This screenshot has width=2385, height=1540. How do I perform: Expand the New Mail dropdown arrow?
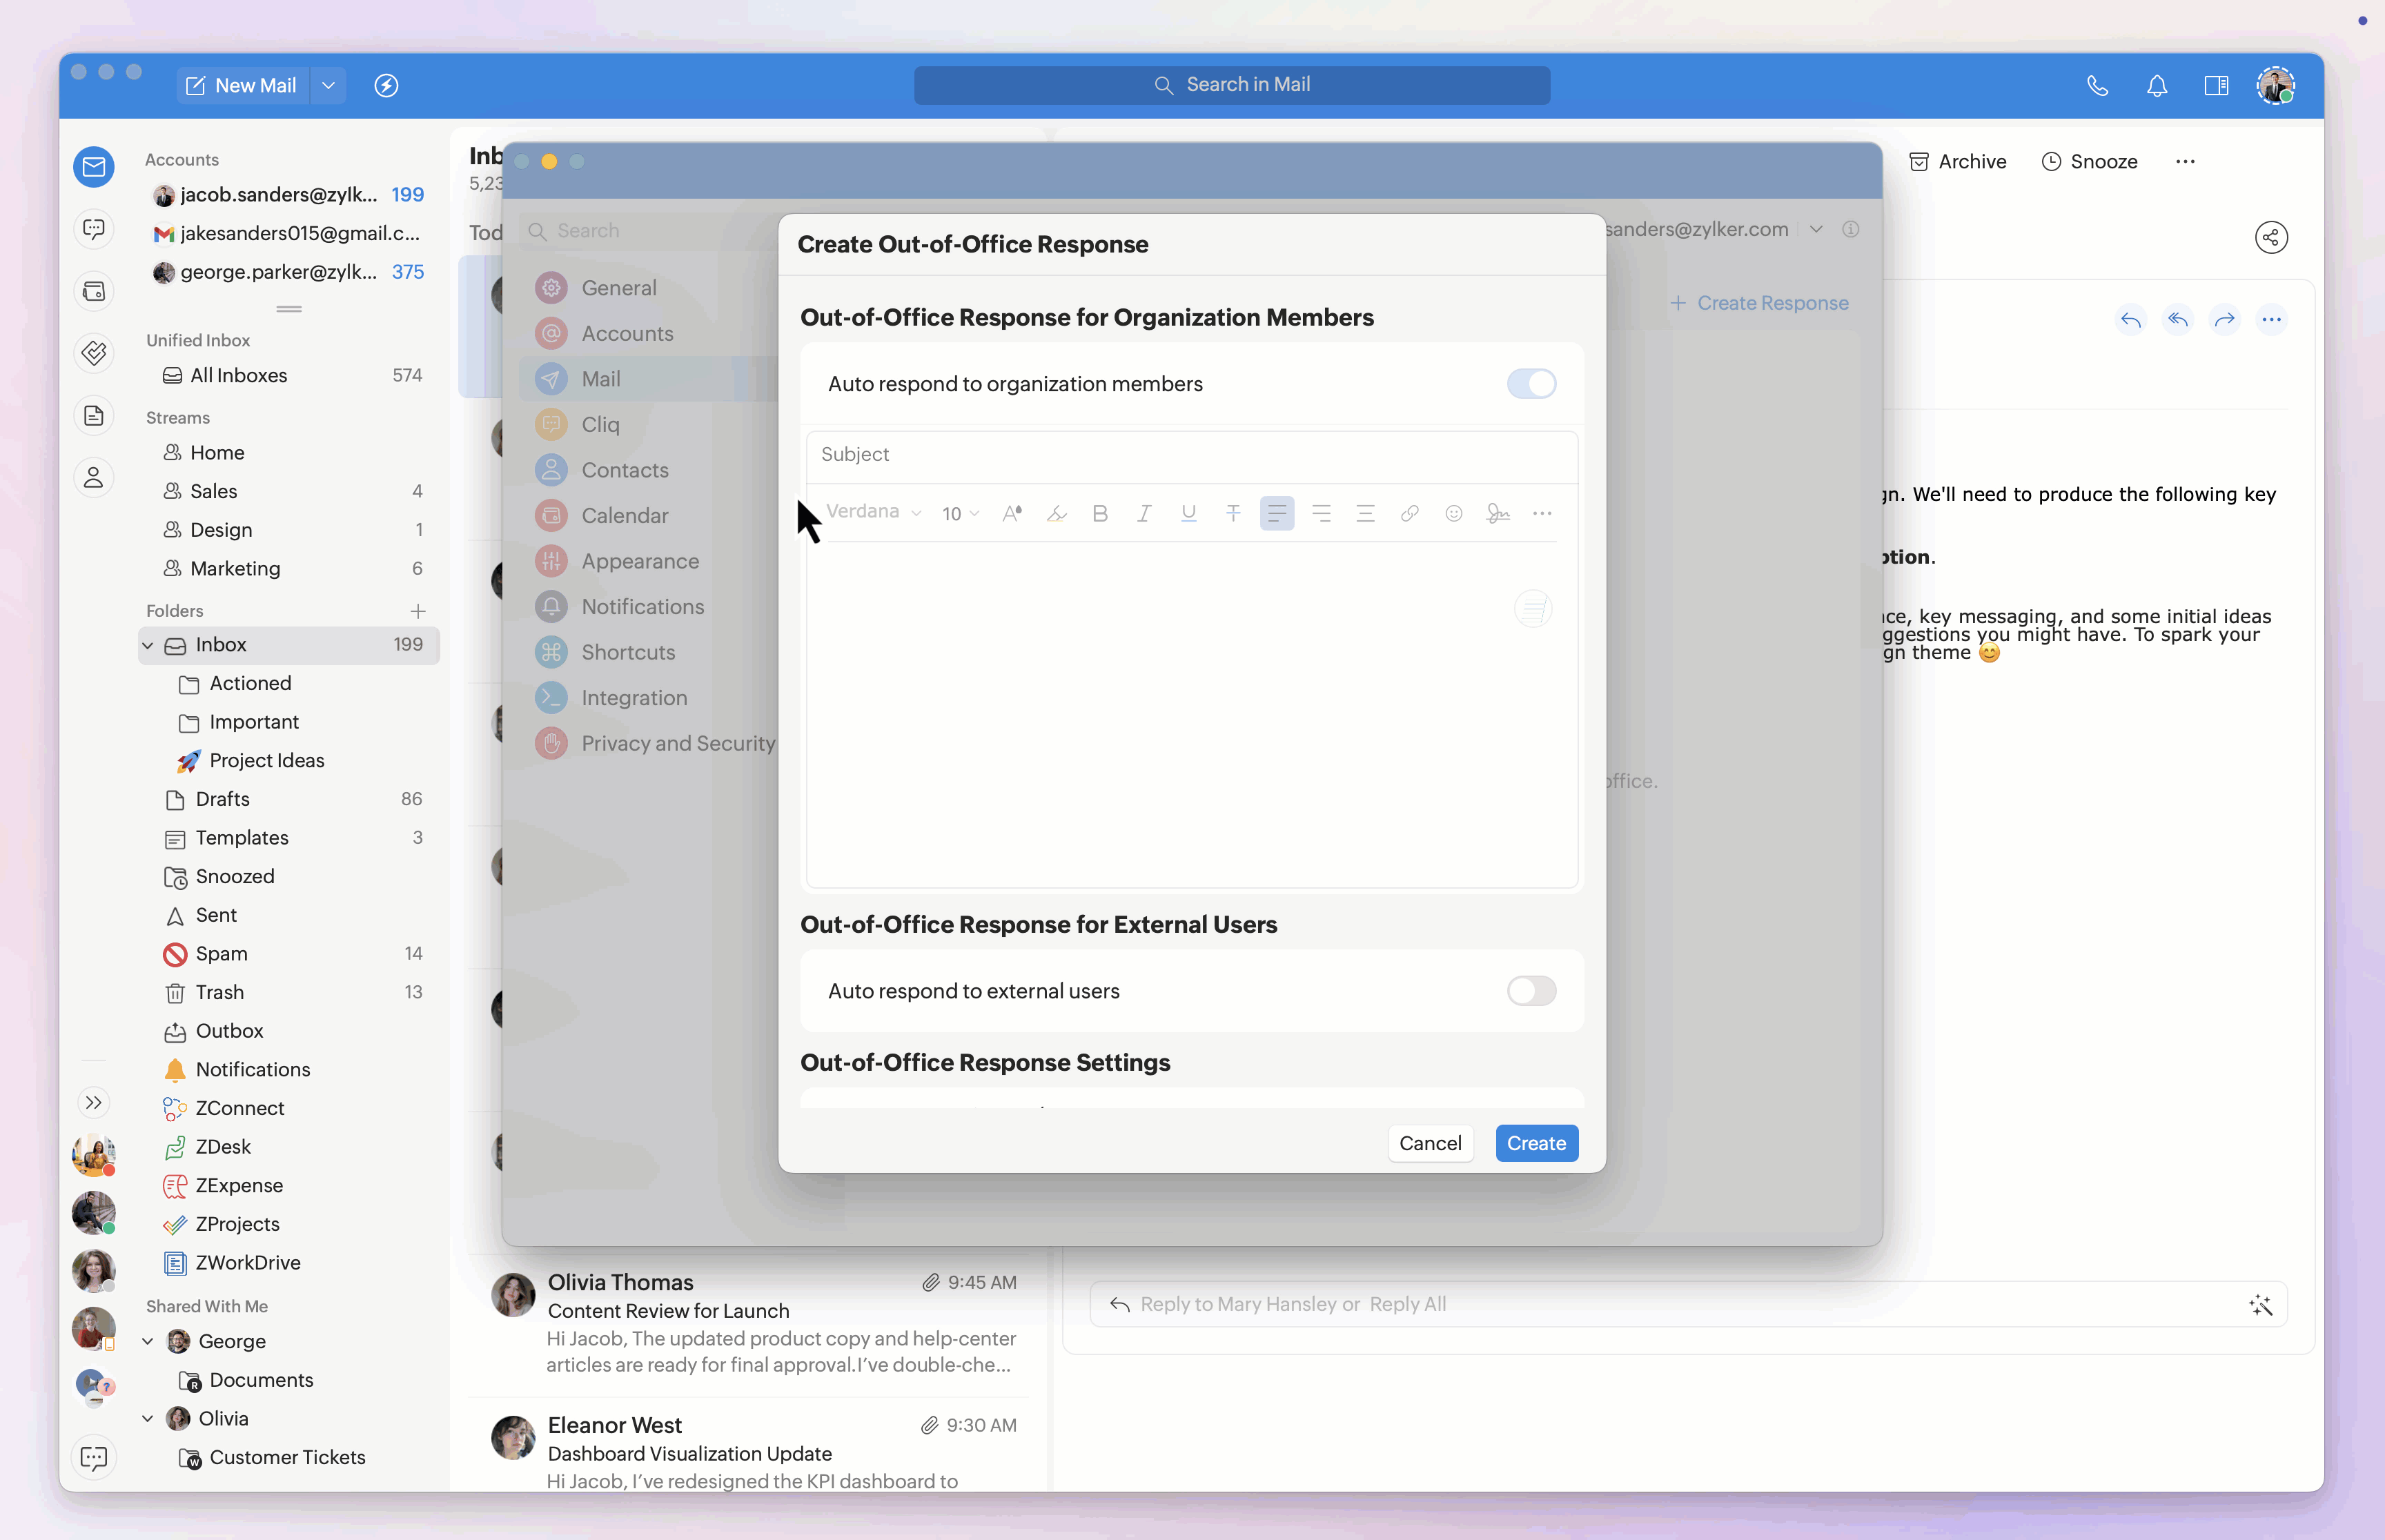click(328, 86)
